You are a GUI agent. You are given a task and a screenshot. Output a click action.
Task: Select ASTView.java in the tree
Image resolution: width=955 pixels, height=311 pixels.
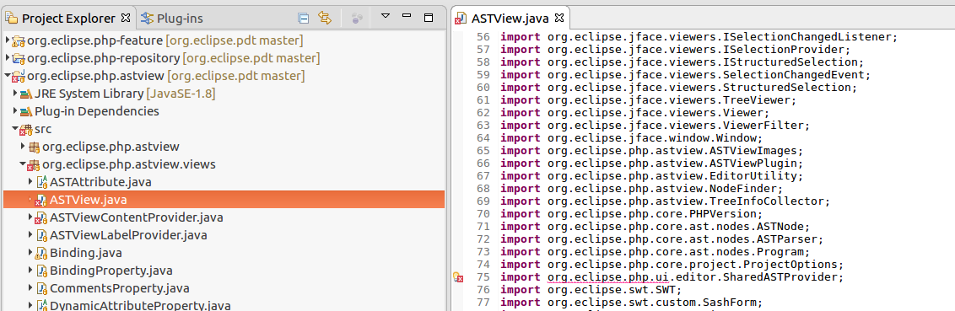click(89, 200)
